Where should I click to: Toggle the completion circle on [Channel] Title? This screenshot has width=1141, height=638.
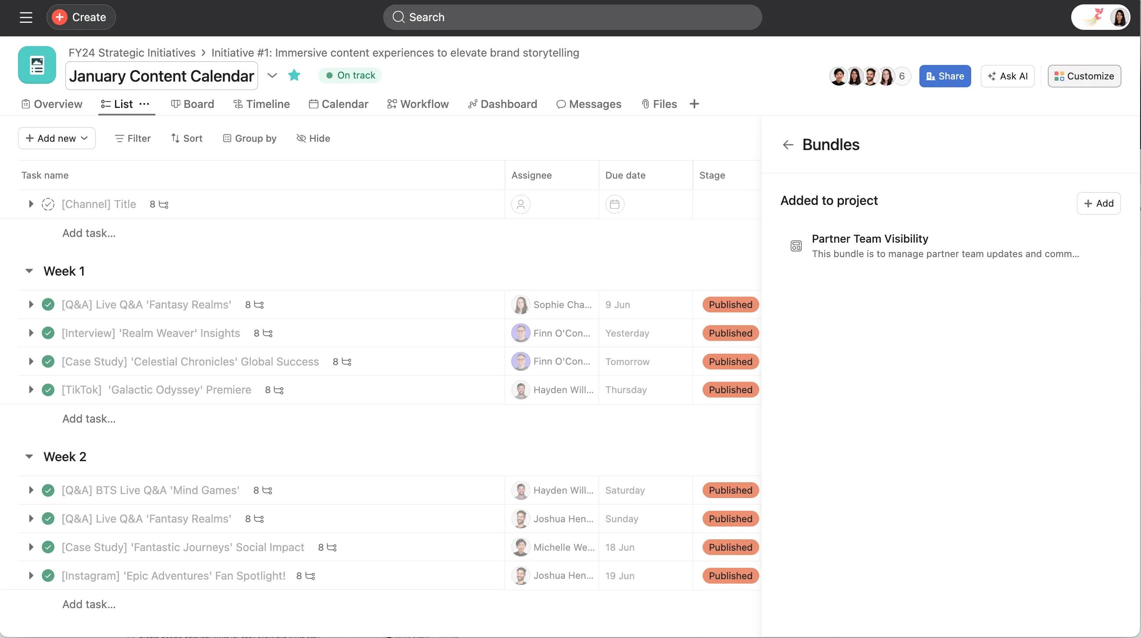click(x=48, y=204)
